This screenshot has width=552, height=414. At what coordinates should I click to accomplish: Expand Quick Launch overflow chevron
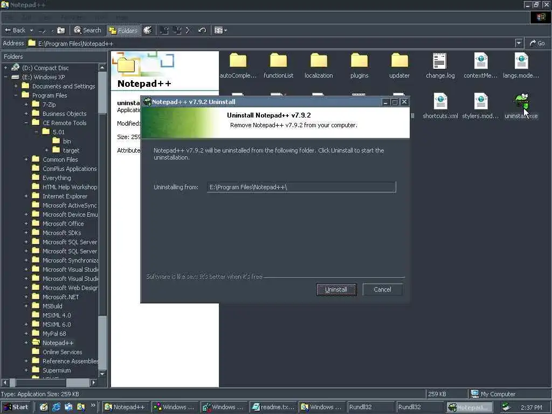point(93,405)
